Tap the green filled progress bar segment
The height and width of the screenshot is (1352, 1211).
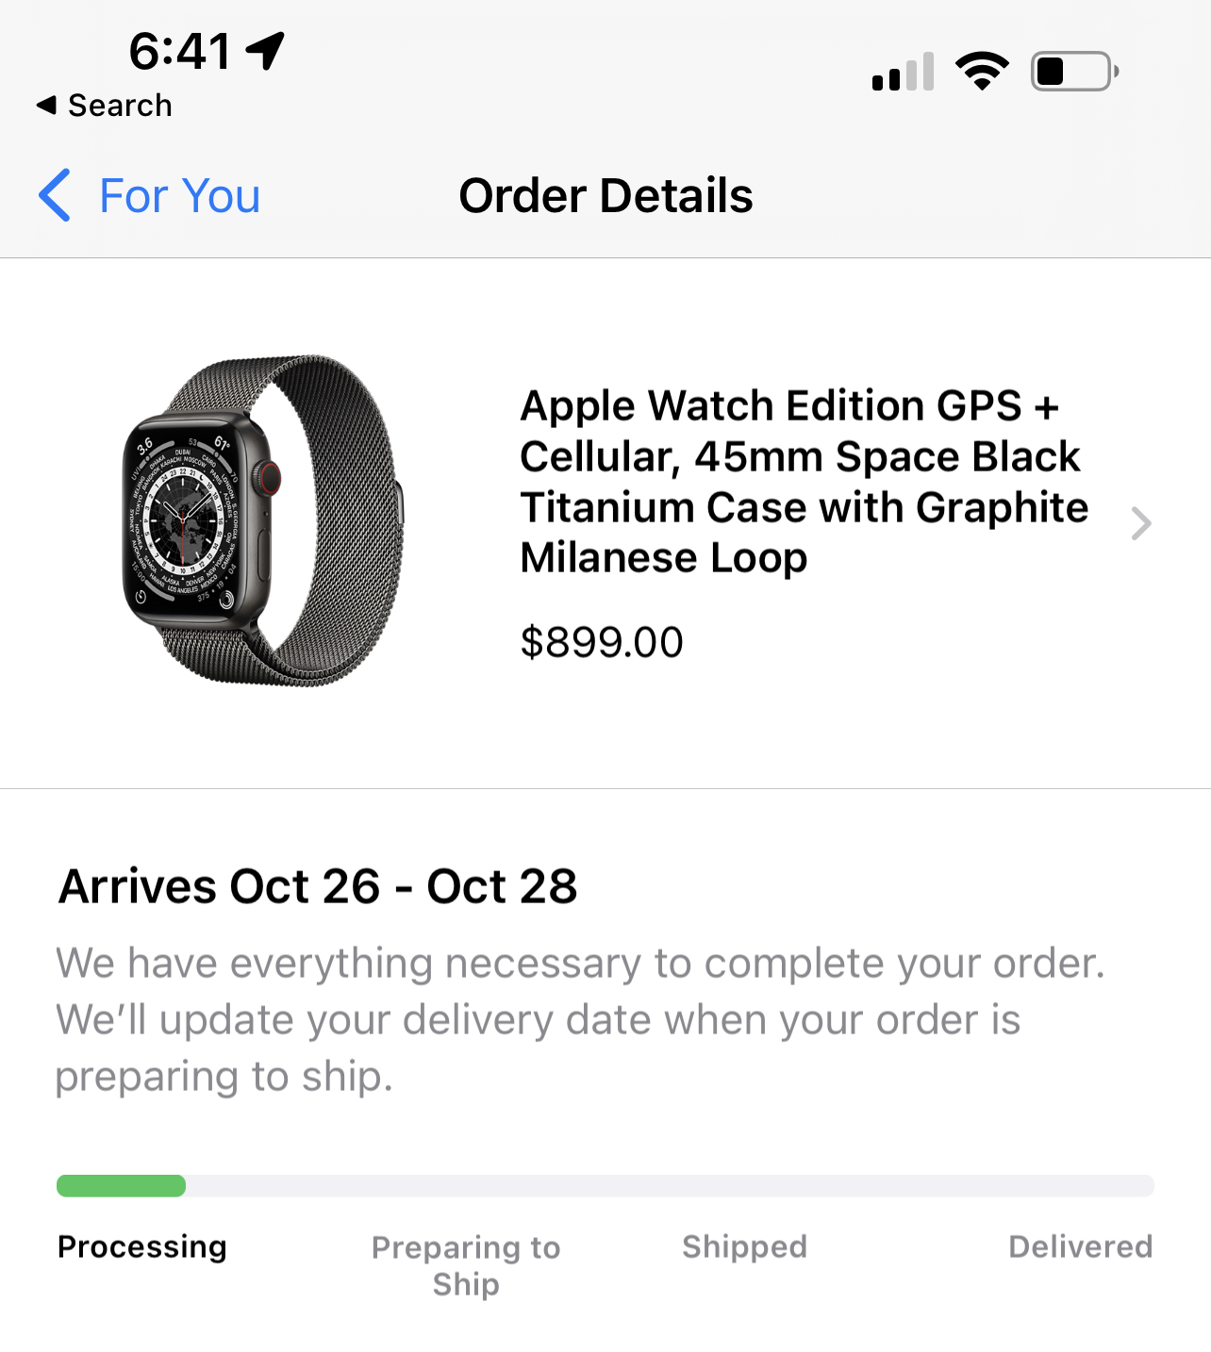[x=121, y=1186]
